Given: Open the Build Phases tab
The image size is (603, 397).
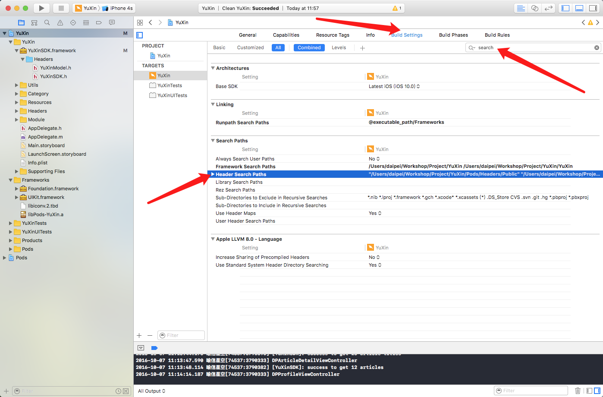Looking at the screenshot, I should [453, 35].
